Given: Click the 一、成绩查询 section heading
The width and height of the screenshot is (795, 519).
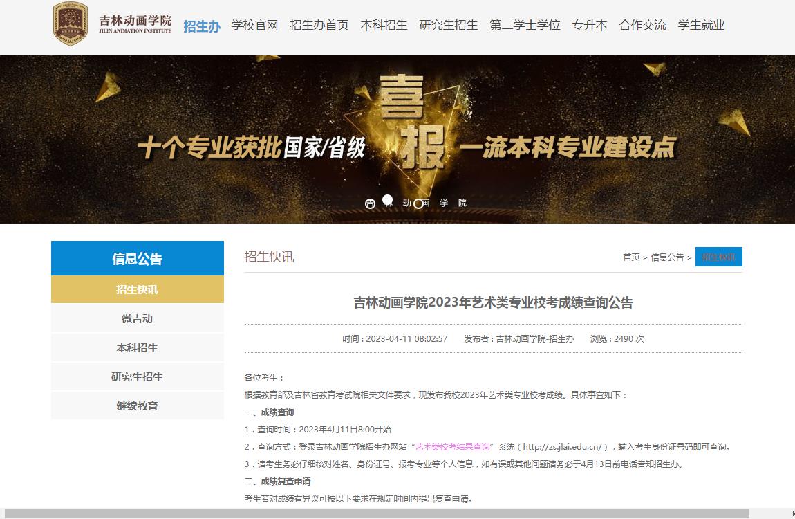Looking at the screenshot, I should point(269,412).
